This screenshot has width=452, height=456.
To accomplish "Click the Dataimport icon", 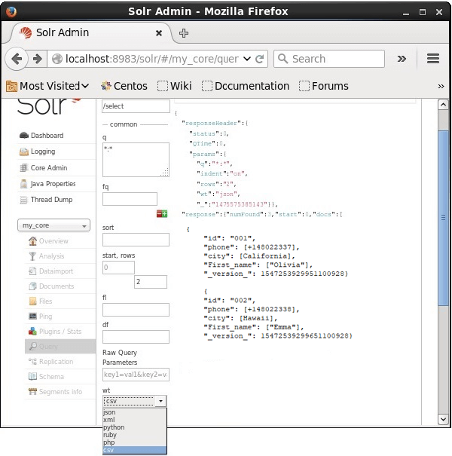I will pyautogui.click(x=32, y=271).
